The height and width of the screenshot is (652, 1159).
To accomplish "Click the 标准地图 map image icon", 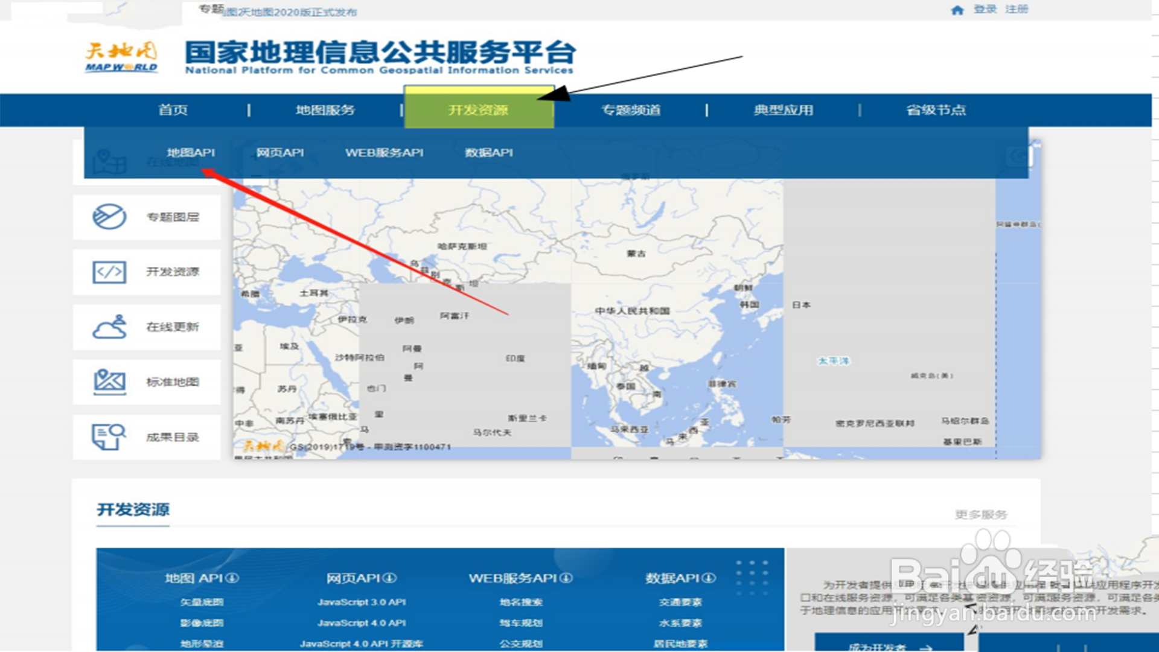I will (x=109, y=382).
